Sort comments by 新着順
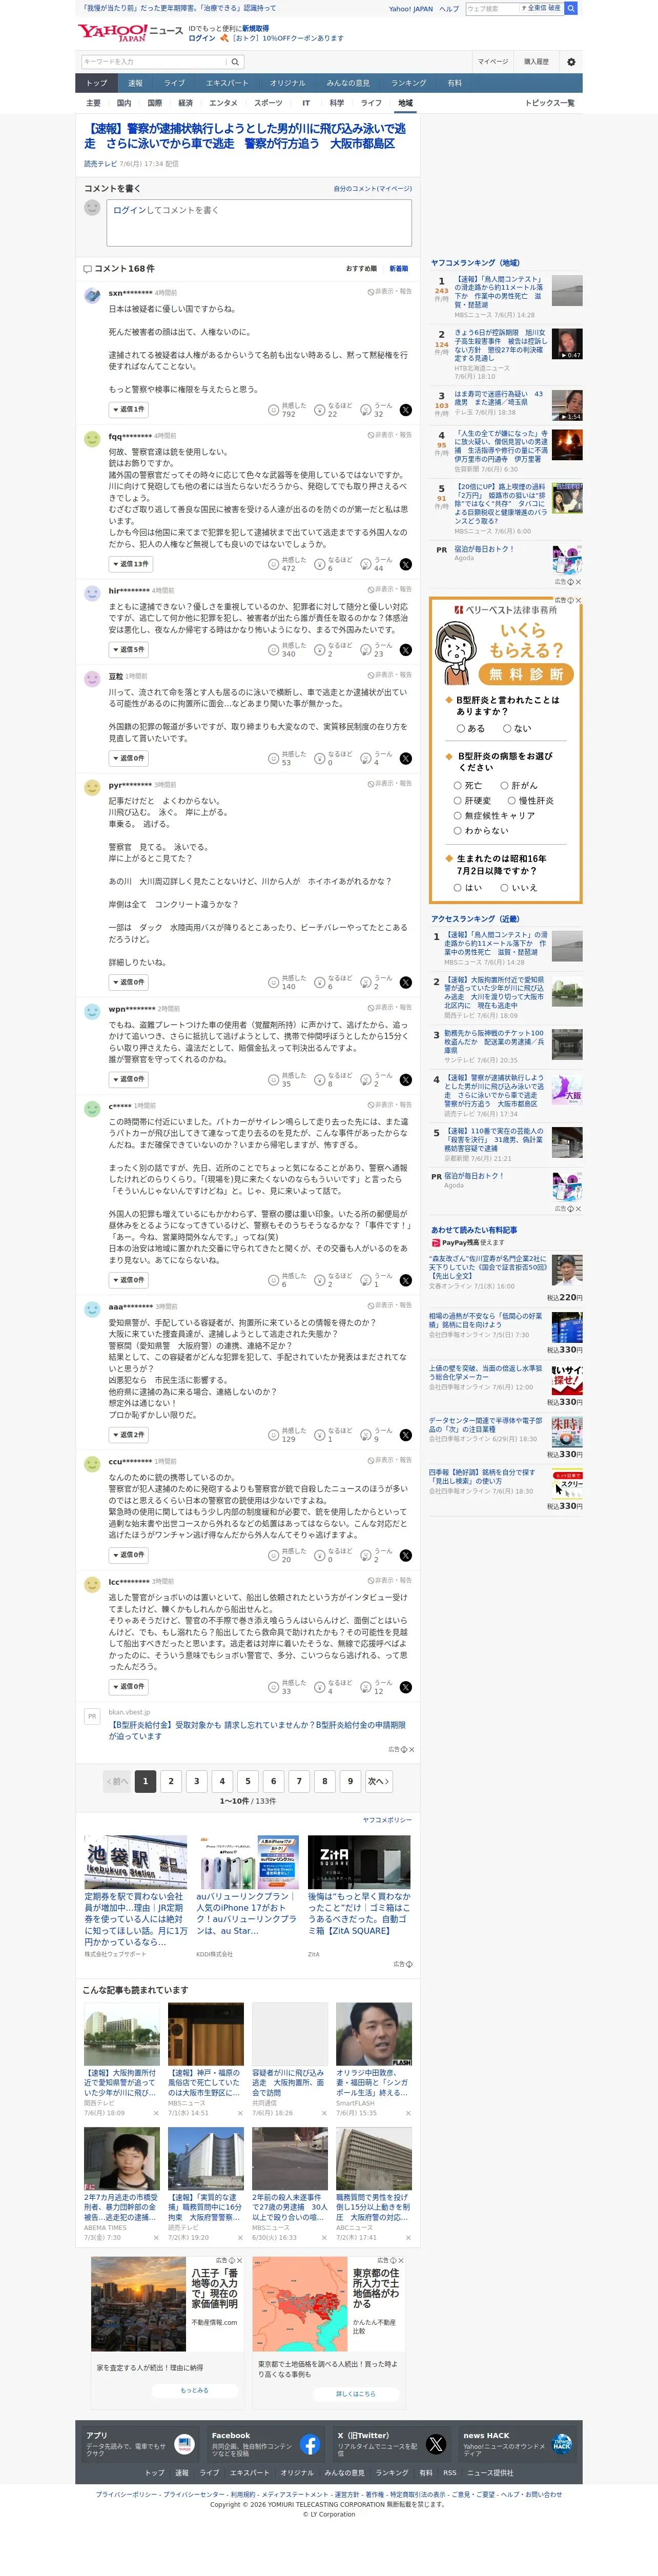This screenshot has height=2576, width=658. point(398,269)
